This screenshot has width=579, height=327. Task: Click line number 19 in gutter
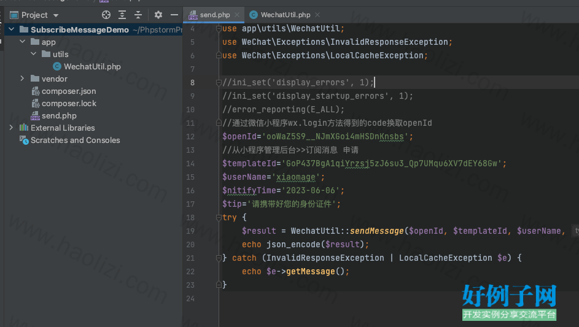190,231
